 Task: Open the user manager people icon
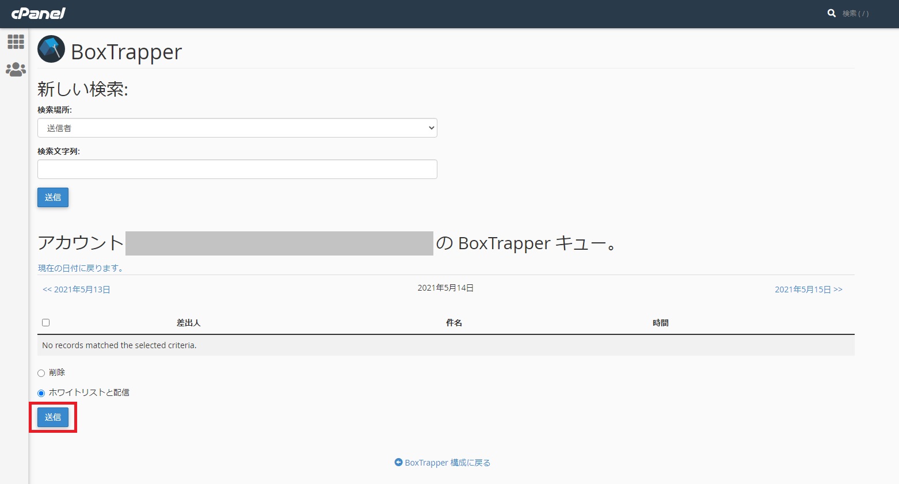(x=16, y=70)
